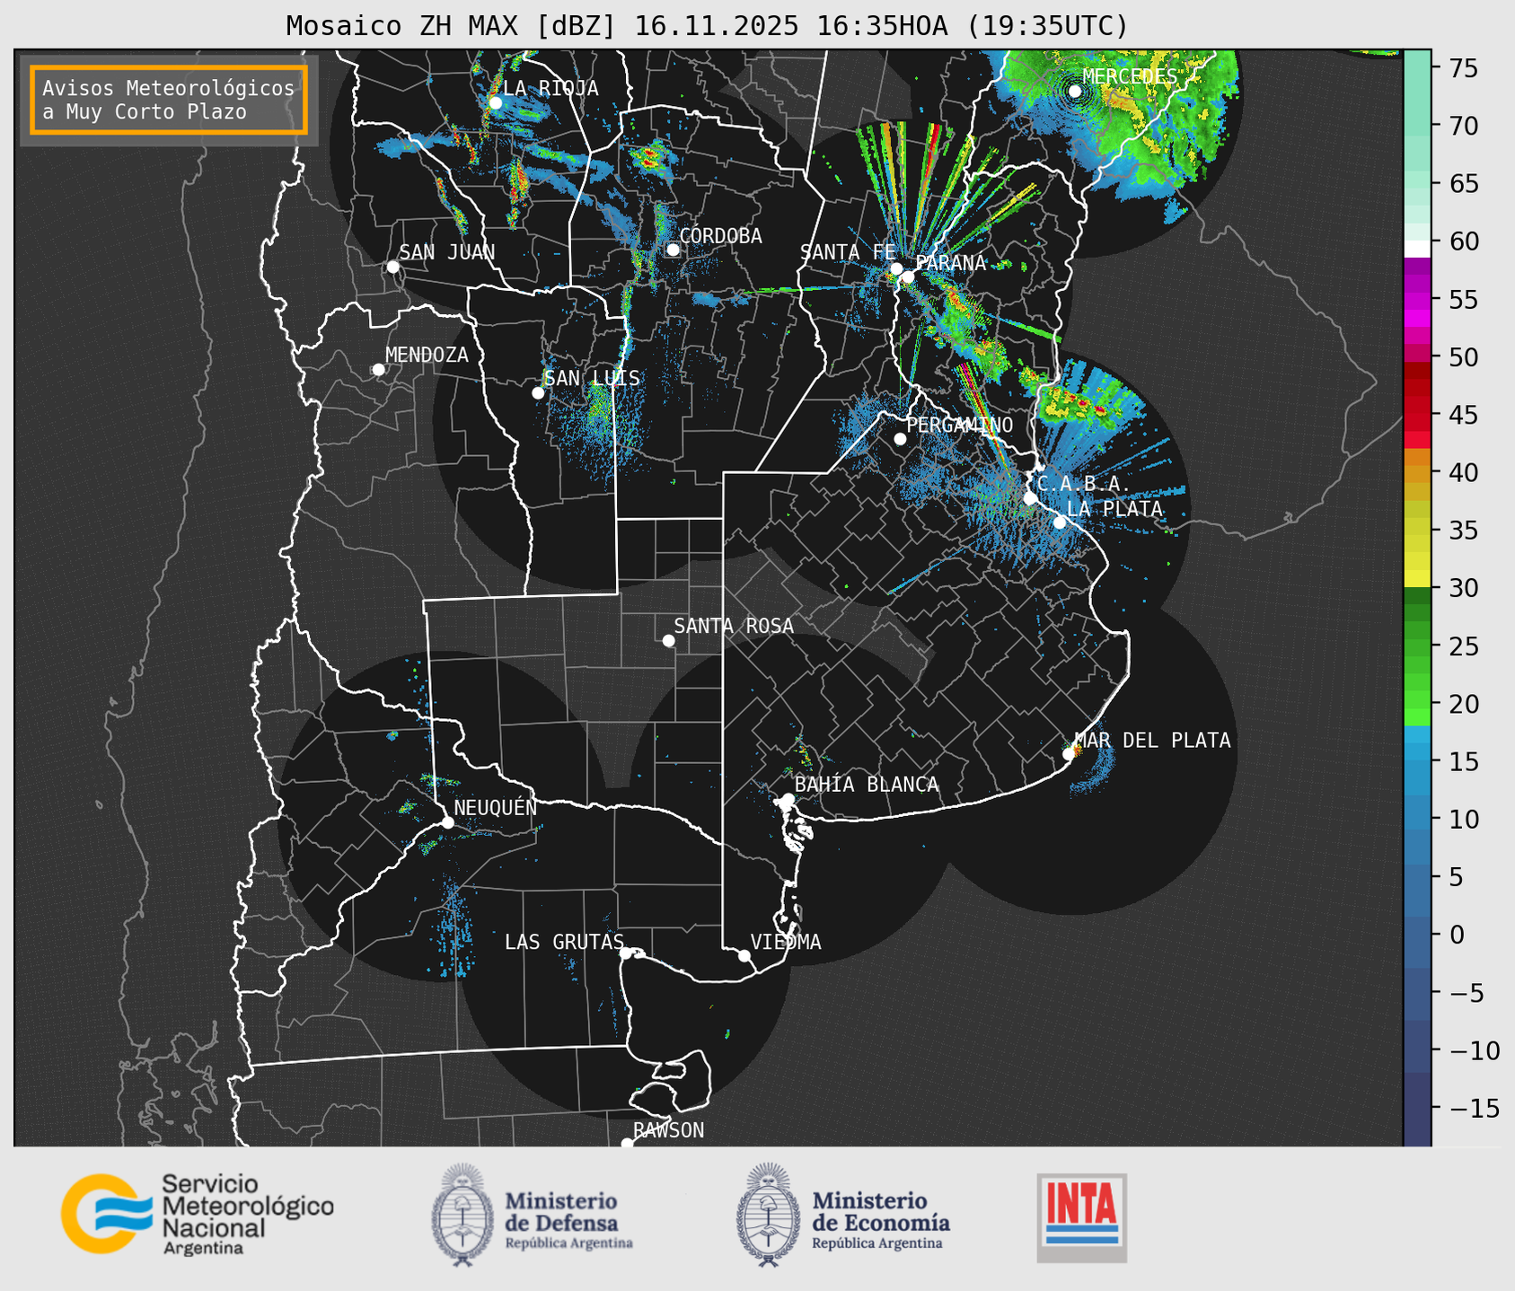Image resolution: width=1515 pixels, height=1291 pixels.
Task: Click the PERGAMINO map label
Action: 959,425
